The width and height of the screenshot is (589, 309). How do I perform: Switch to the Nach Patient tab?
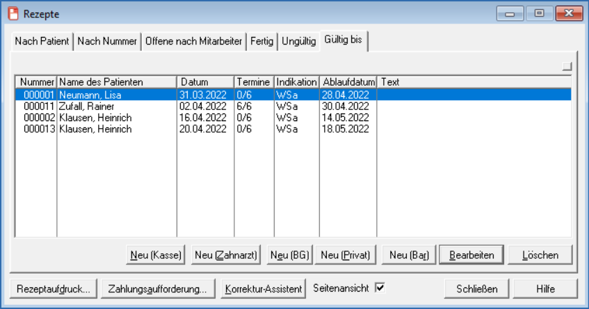tap(42, 42)
